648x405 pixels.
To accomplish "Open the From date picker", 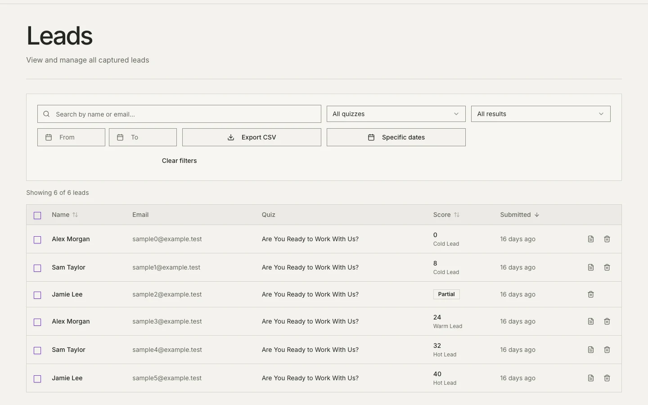I will pyautogui.click(x=71, y=137).
